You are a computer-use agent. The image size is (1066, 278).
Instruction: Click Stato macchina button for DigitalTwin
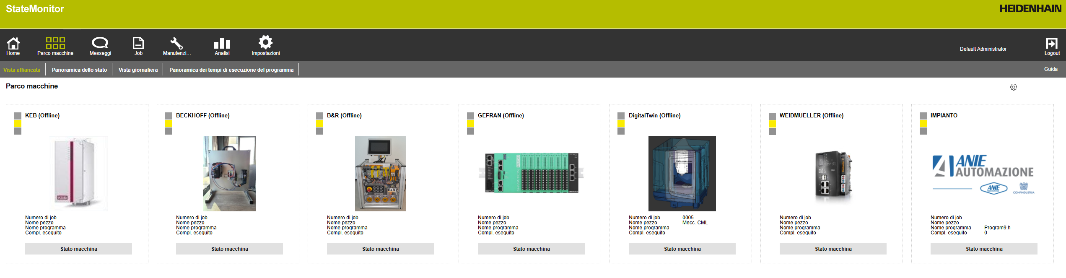(x=682, y=249)
